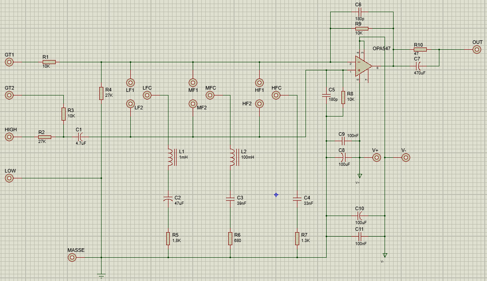Viewport: 487px width, 281px height.
Task: Select capacitor C4 symbol
Action: [297, 199]
